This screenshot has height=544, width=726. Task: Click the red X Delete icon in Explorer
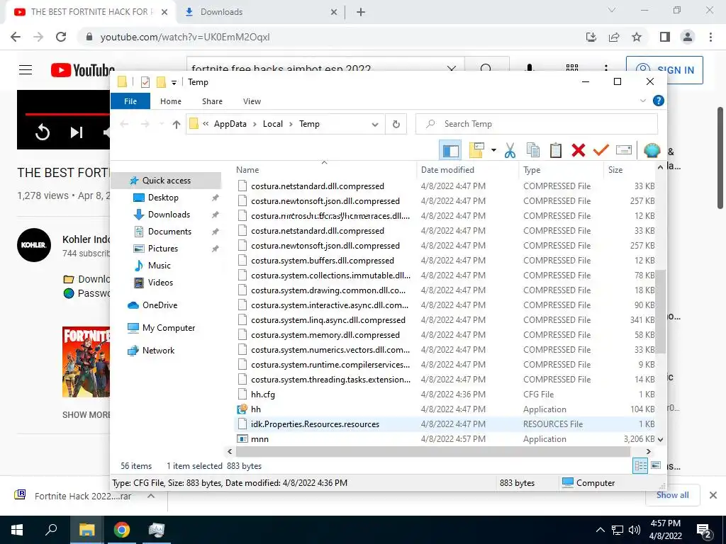(x=579, y=150)
